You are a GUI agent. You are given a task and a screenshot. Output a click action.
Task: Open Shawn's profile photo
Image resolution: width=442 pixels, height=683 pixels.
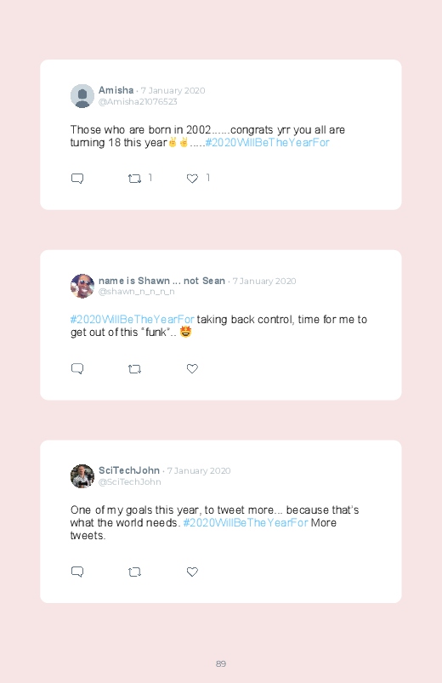(x=82, y=286)
